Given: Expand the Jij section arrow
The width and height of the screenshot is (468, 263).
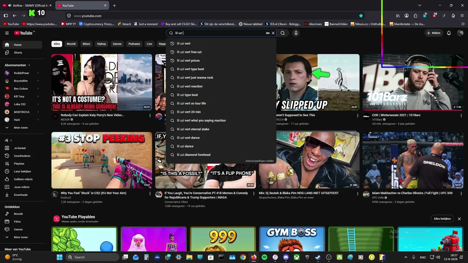Looking at the screenshot, I should point(11,140).
